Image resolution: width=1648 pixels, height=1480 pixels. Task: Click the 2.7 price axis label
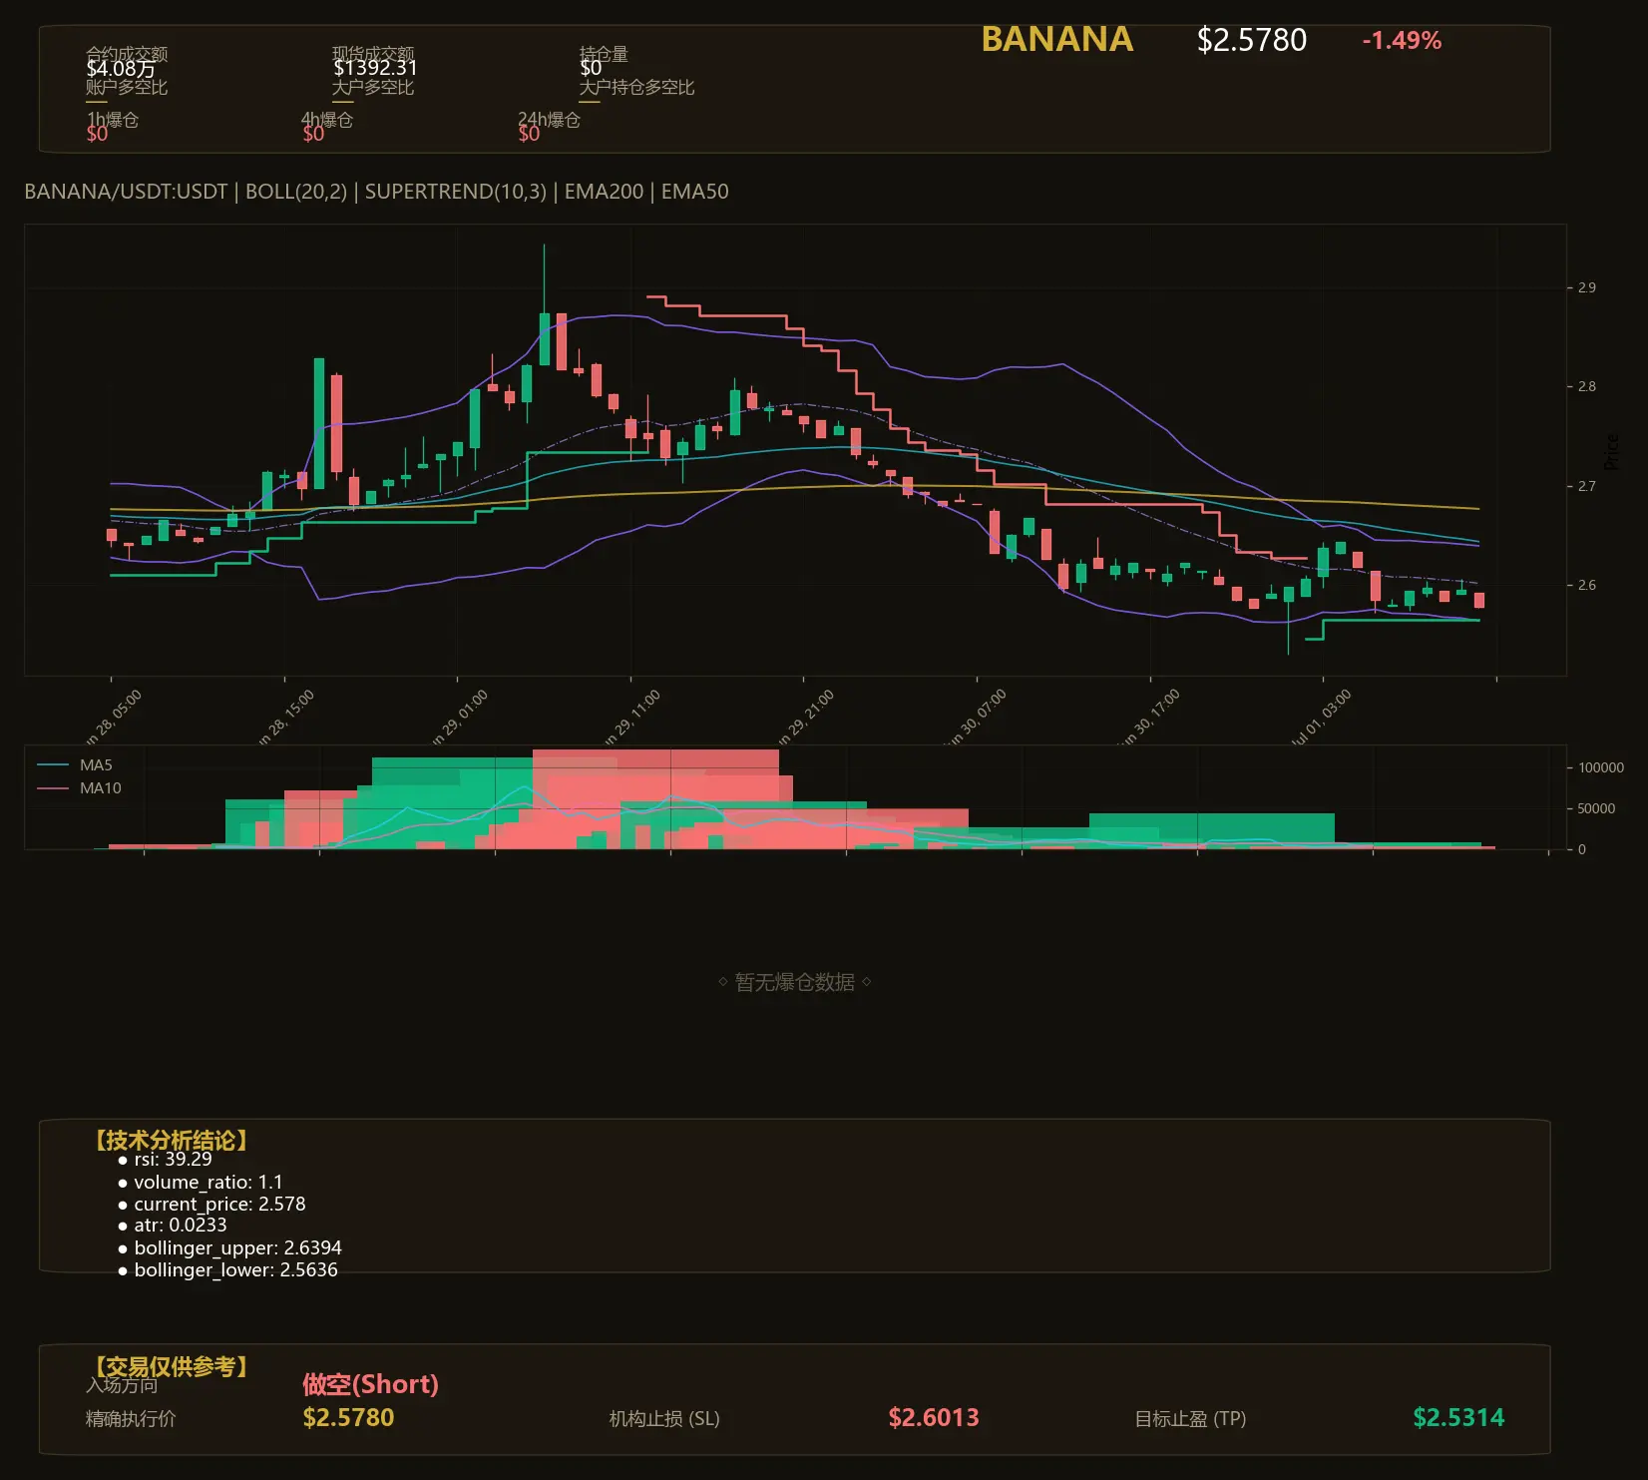1586,486
